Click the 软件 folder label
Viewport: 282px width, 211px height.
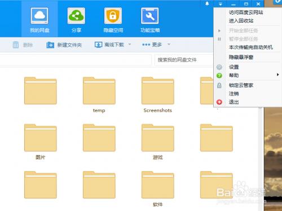[158, 204]
